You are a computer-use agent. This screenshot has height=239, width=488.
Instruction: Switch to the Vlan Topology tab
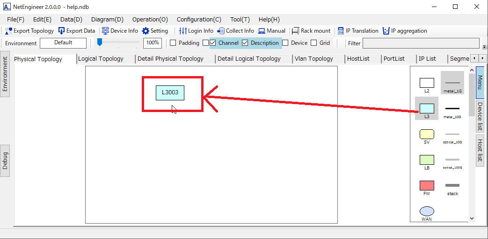coord(313,59)
